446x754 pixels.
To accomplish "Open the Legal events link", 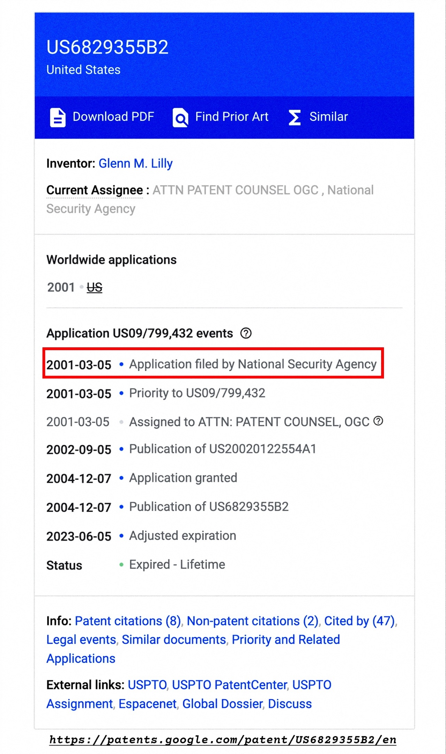I will point(81,640).
